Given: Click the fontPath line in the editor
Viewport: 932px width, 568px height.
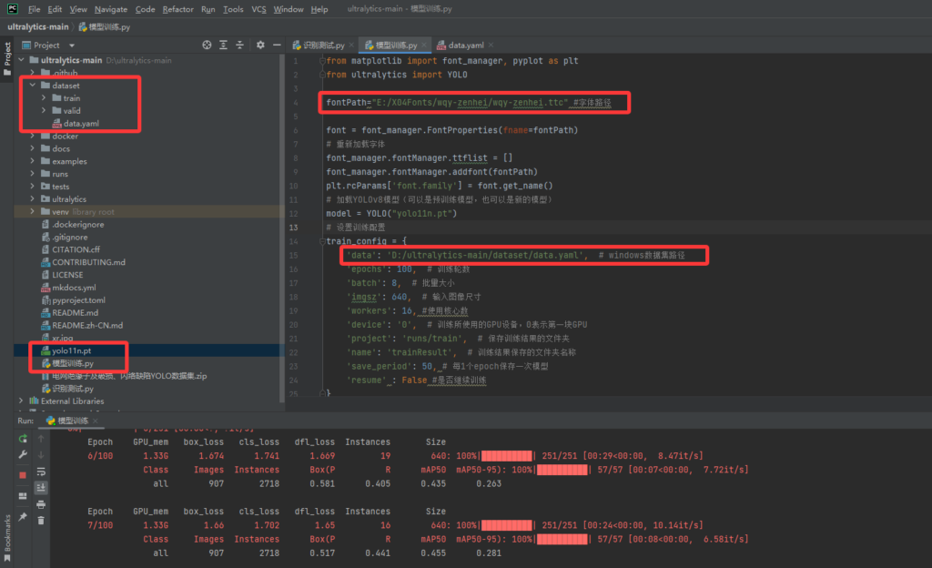Looking at the screenshot, I should 469,102.
